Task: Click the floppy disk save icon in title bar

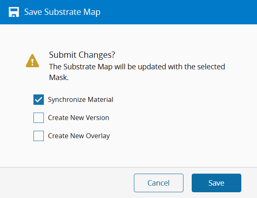Action: (x=14, y=12)
